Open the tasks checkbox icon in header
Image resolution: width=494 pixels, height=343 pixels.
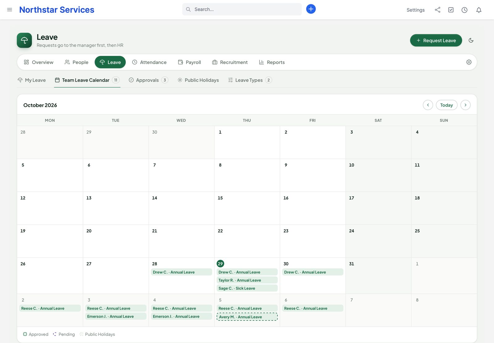[x=451, y=10]
